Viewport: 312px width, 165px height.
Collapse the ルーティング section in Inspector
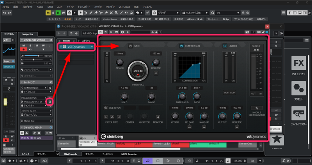coord(36,82)
